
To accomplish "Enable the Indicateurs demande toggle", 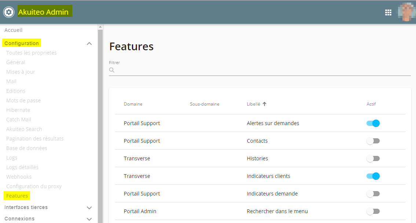I will click(x=373, y=194).
